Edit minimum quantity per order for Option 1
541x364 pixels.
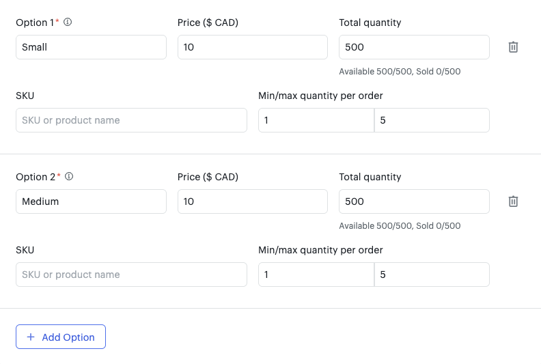pos(316,120)
